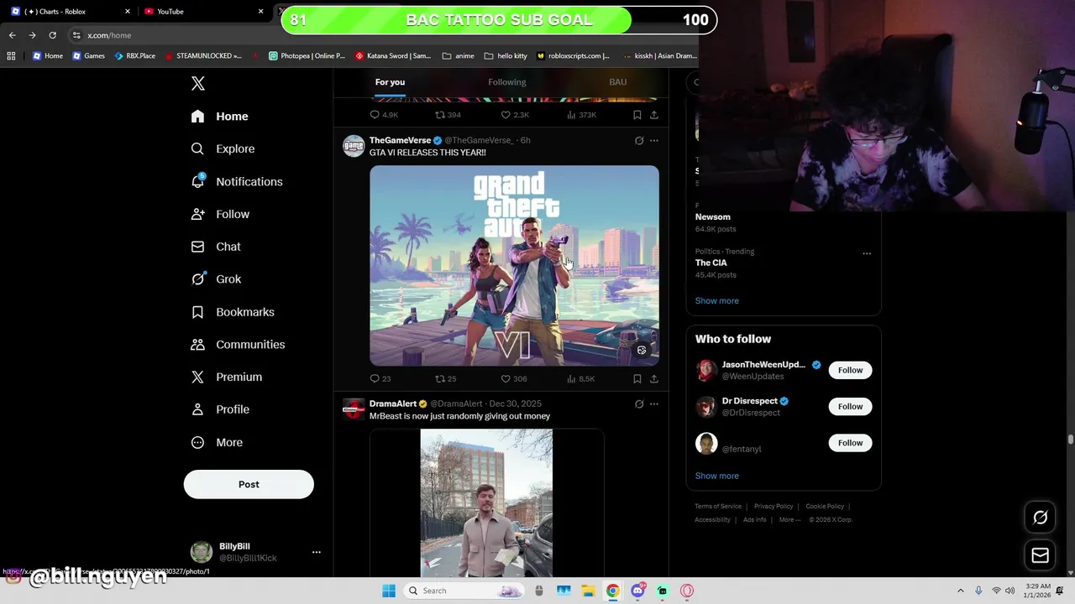This screenshot has width=1075, height=604.
Task: Bookmark the top post with 373K views
Action: coord(637,115)
